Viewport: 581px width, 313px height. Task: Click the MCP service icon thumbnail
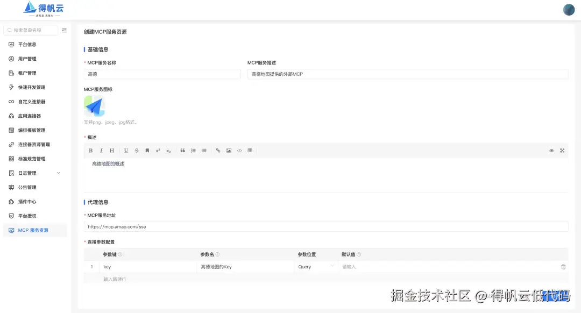pos(94,106)
